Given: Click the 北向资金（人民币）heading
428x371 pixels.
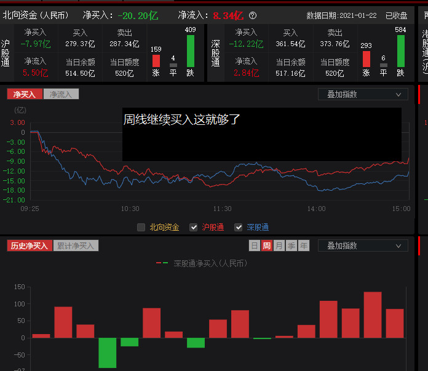Looking at the screenshot, I should tap(36, 15).
